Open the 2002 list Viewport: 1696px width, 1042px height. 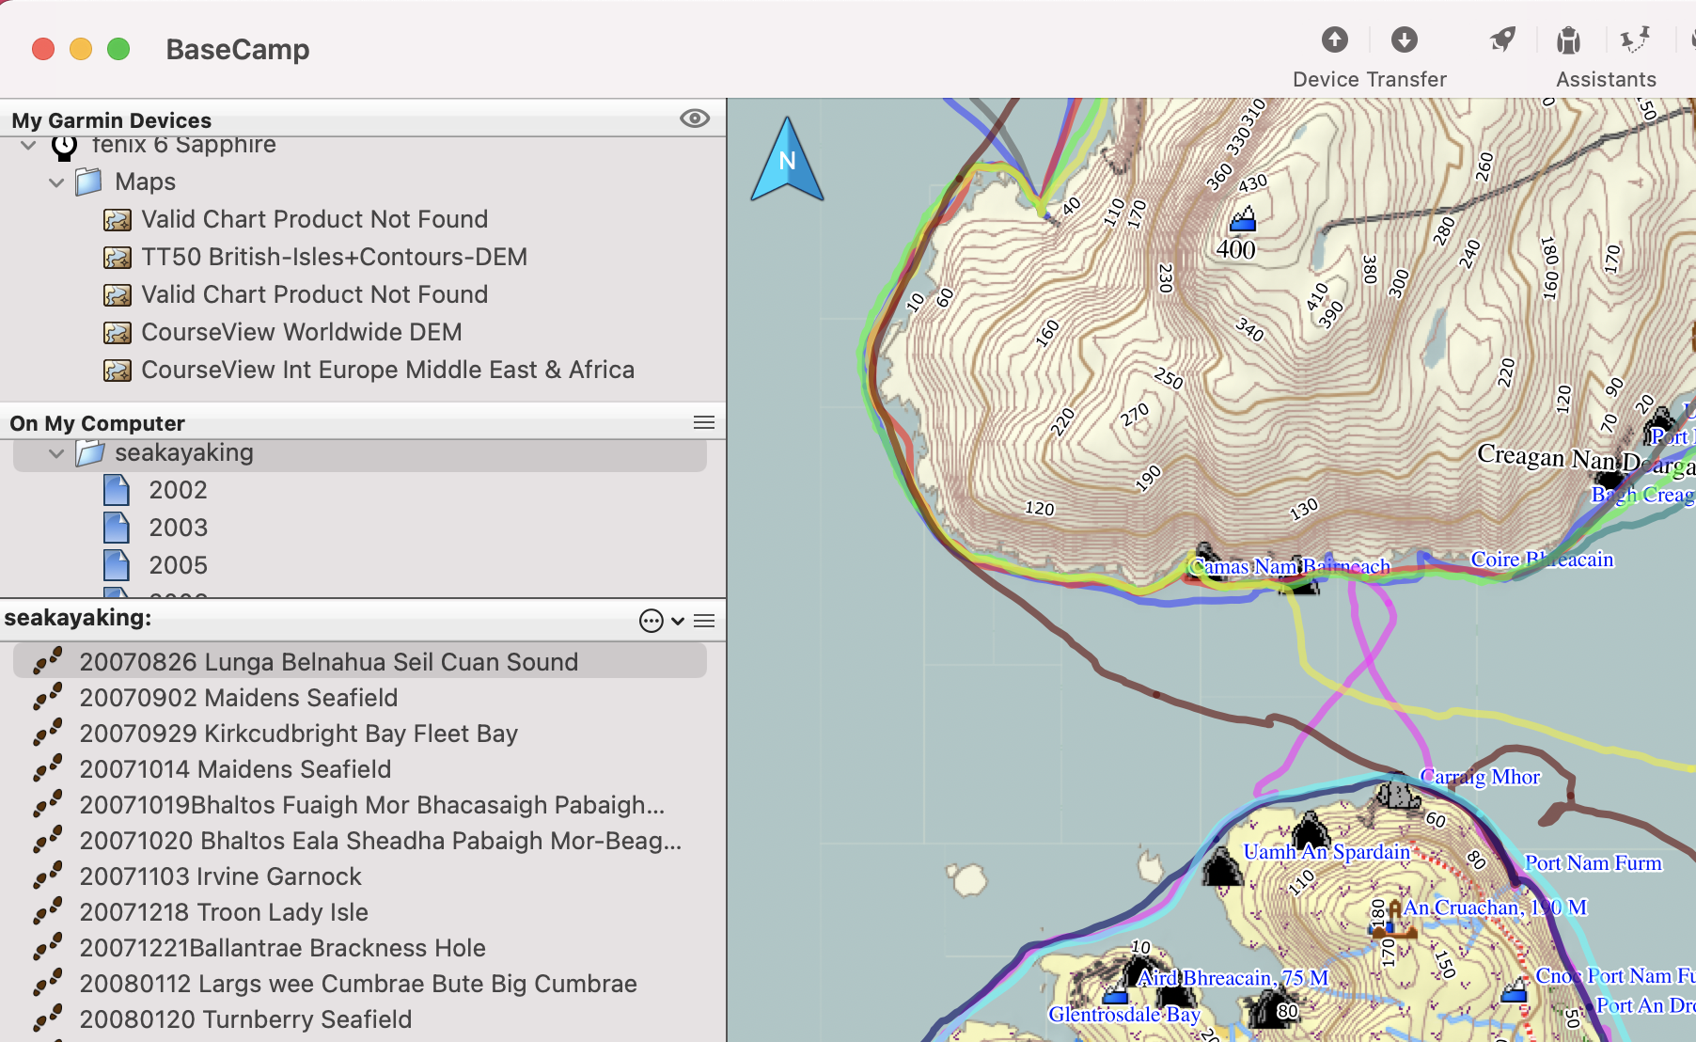[178, 490]
